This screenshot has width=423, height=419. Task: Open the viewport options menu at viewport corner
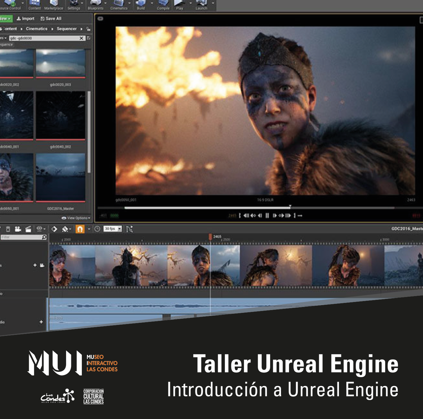pos(100,19)
